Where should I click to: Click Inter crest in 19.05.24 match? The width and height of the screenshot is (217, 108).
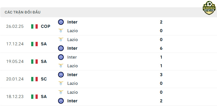61,57
